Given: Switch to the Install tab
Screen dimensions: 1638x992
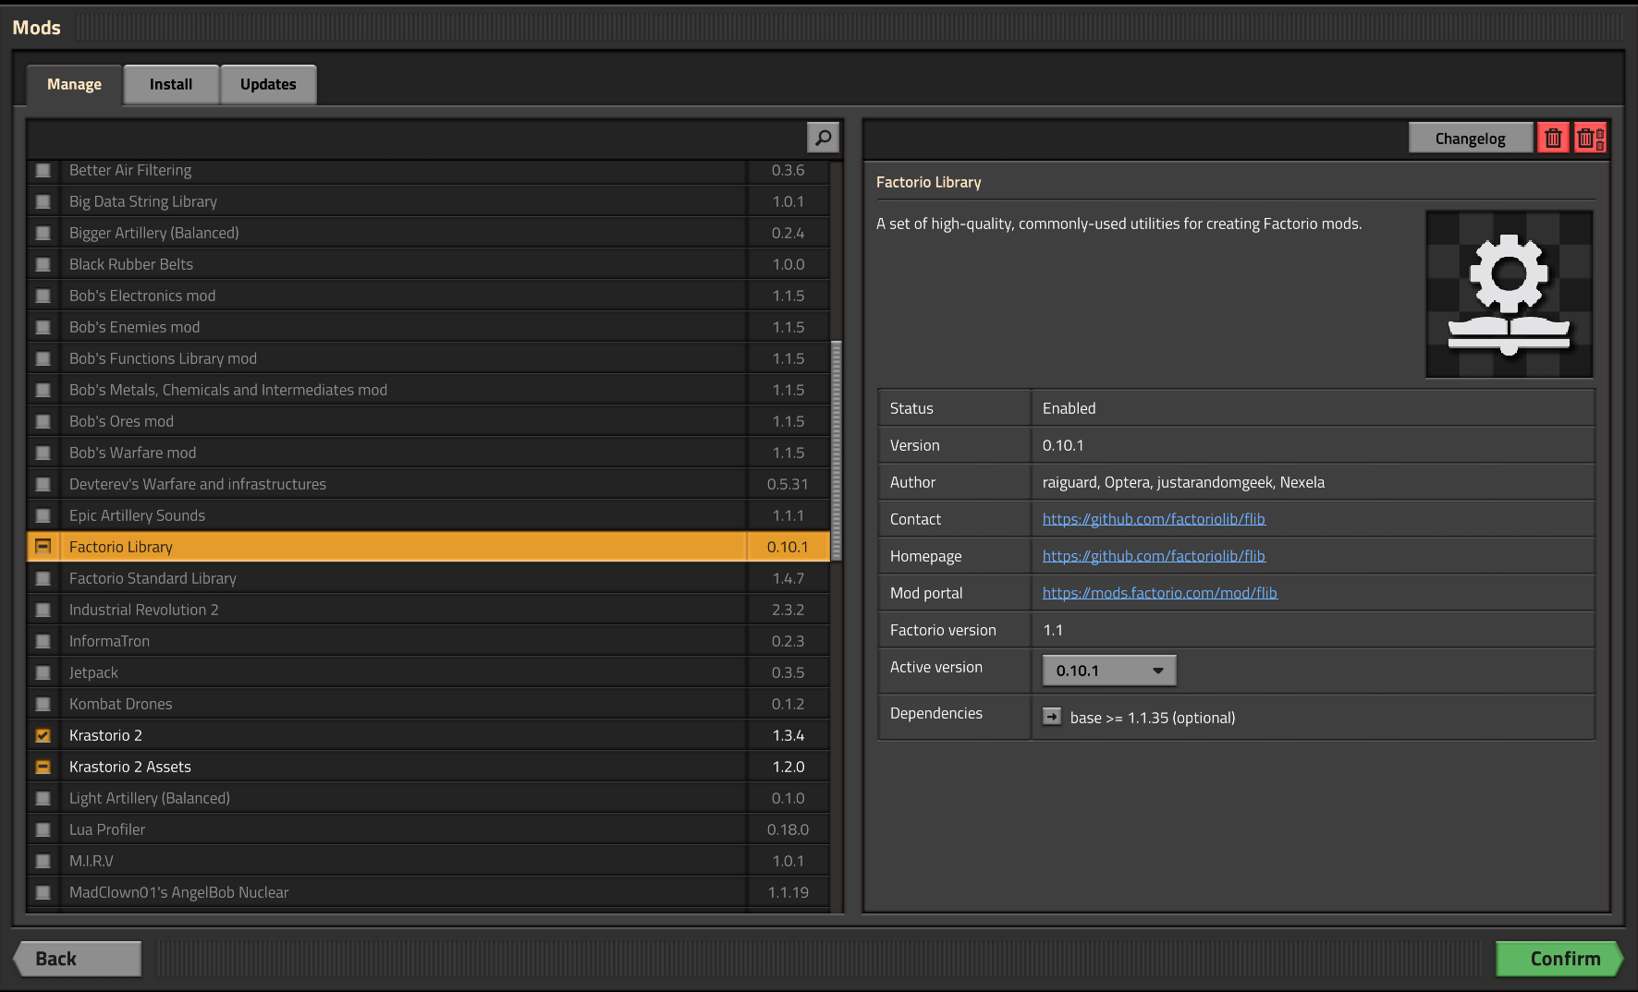Looking at the screenshot, I should 171,84.
